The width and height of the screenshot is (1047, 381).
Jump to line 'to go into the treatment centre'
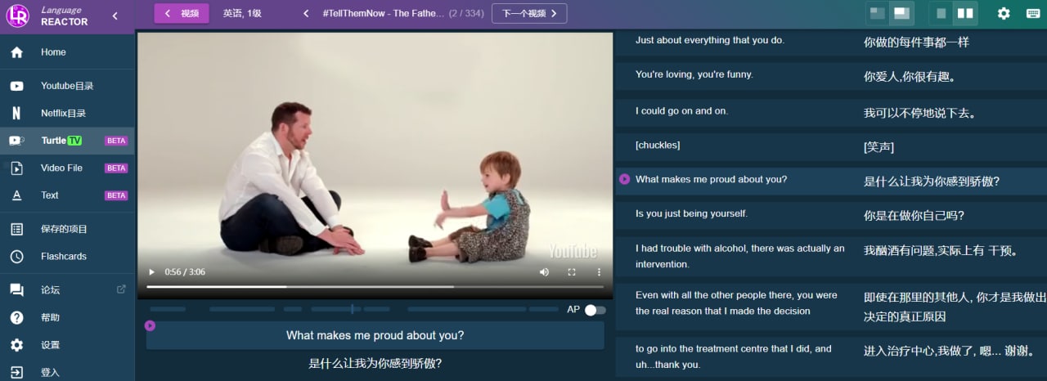pos(734,356)
